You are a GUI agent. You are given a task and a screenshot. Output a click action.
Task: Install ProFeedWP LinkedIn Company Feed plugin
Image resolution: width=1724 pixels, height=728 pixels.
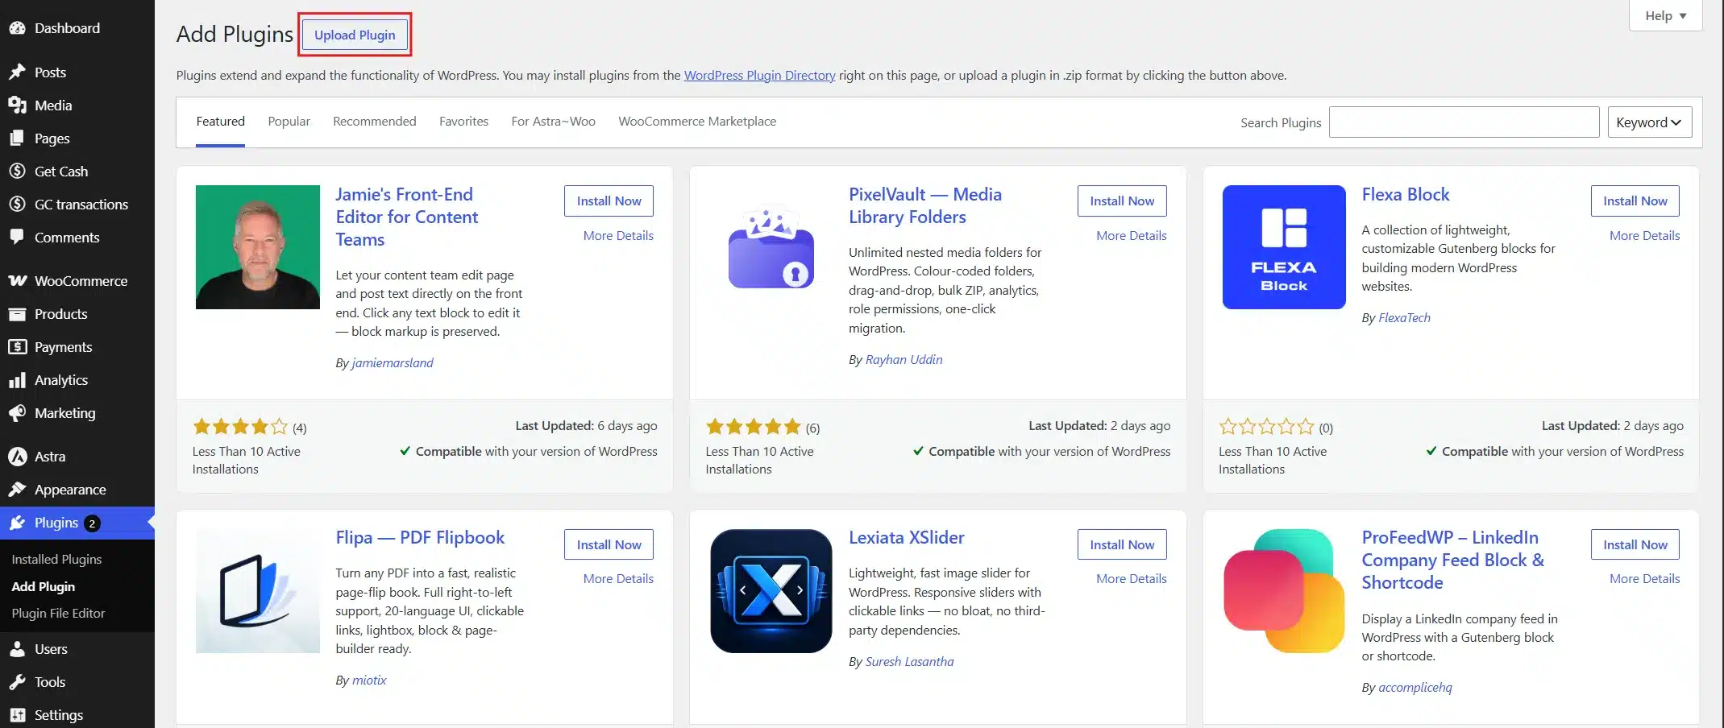[1635, 545]
